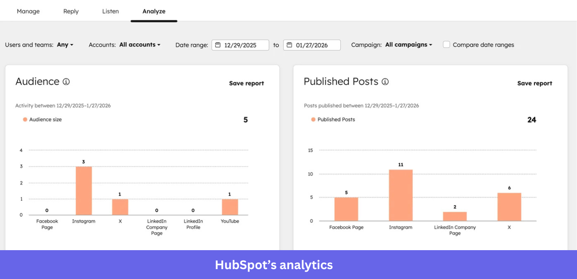This screenshot has height=279, width=577.
Task: Click the end date field 01/27/2026
Action: pos(312,45)
